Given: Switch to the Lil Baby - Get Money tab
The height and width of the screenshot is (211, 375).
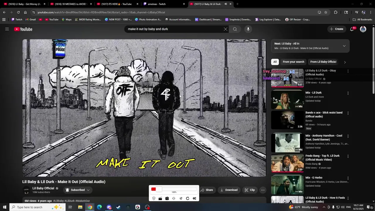Looking at the screenshot, I should (x=24, y=4).
